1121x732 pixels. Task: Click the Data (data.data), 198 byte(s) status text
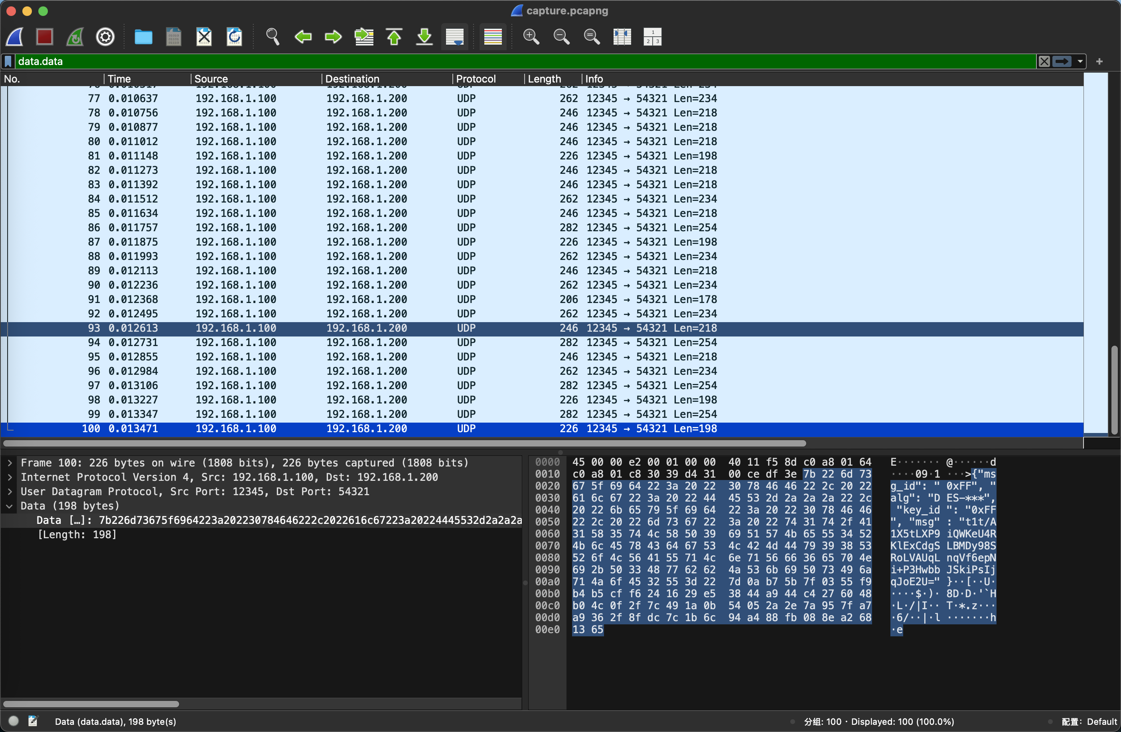click(115, 722)
